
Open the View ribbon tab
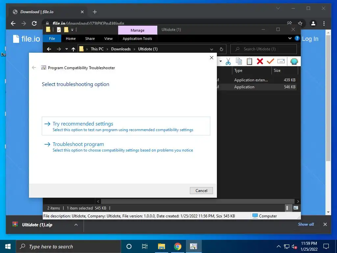108,39
